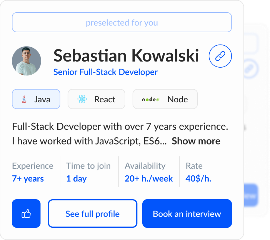Screen dimensions: 270x240
Task: Click the thumbs-up like button
Action: pos(26,214)
